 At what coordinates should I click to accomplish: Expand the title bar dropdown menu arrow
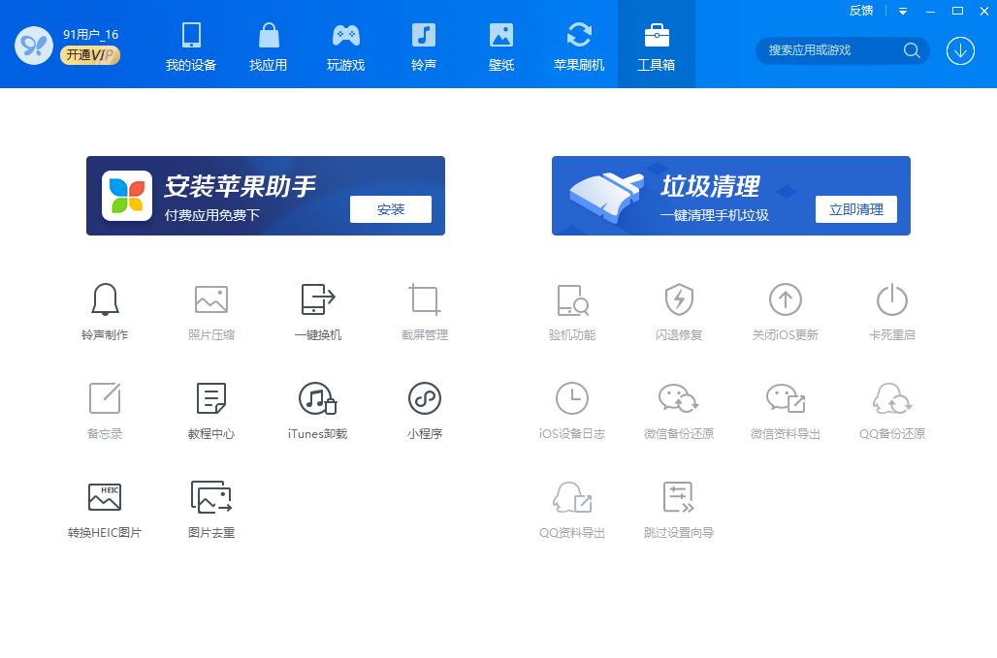tap(903, 11)
